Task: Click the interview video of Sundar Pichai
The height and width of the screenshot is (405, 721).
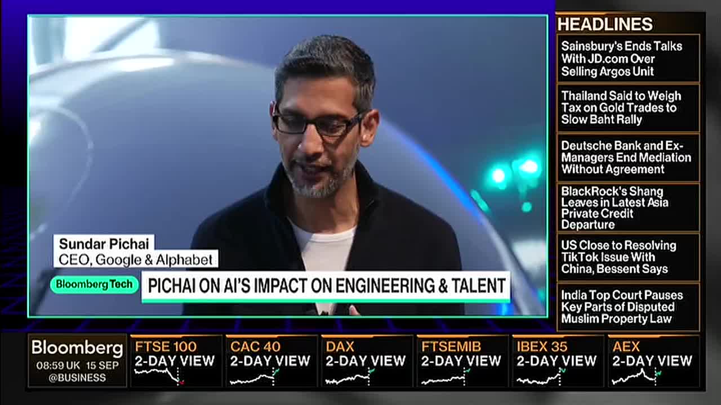Action: (x=288, y=165)
